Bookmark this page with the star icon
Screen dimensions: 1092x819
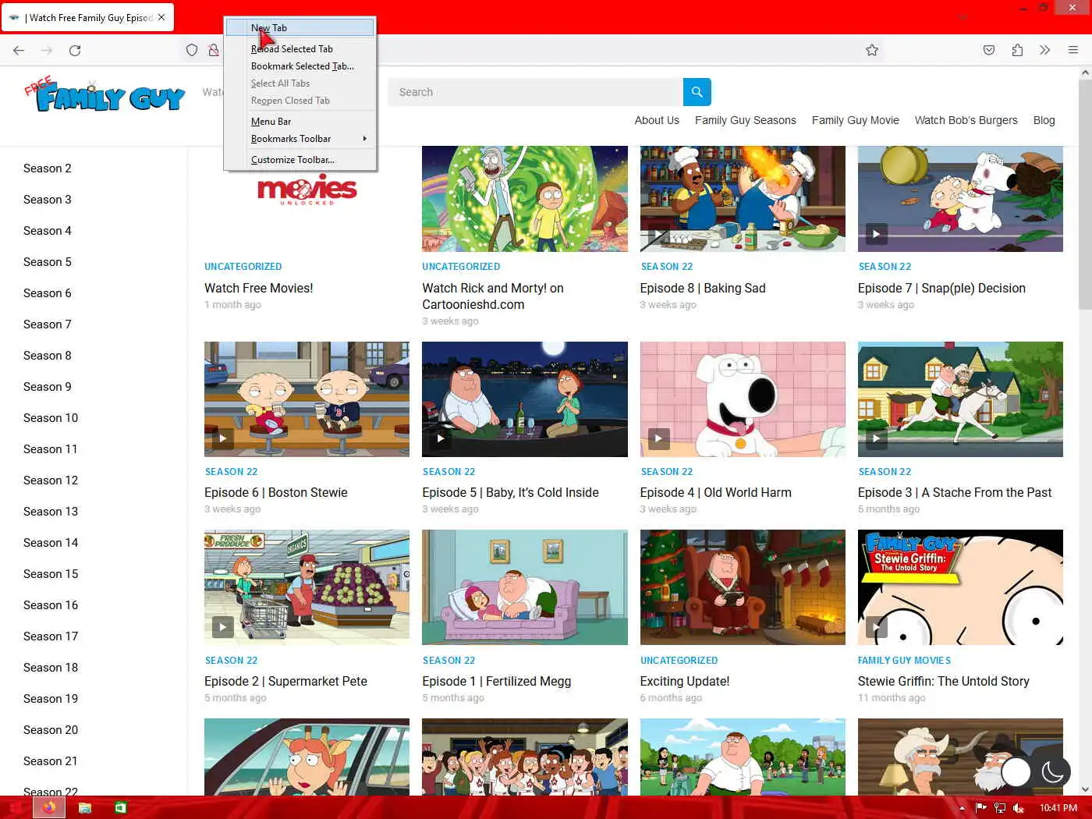point(872,50)
